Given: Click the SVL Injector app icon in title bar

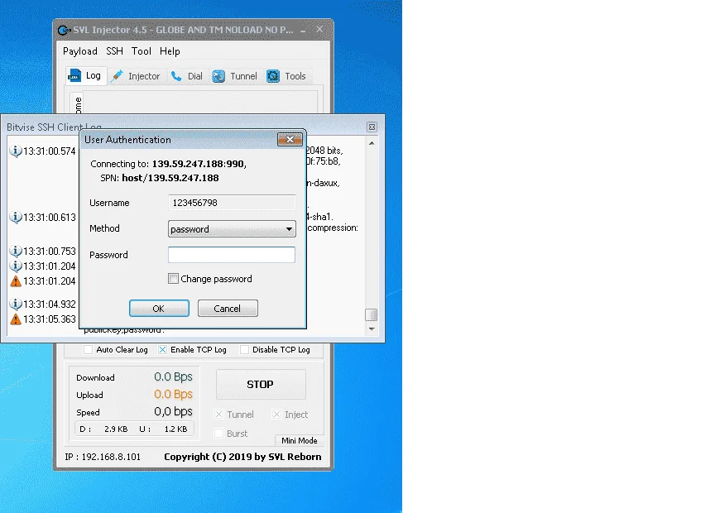Looking at the screenshot, I should [64, 30].
